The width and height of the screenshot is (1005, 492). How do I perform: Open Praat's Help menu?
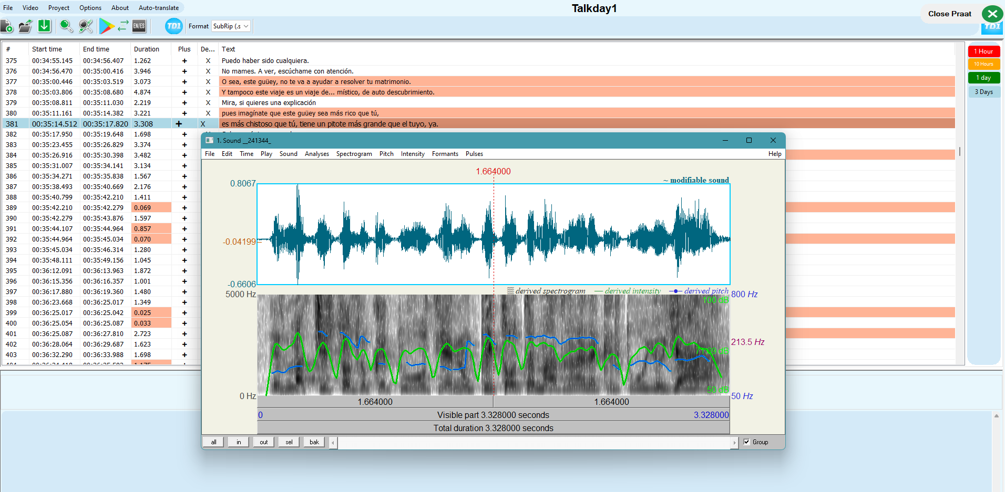(775, 154)
